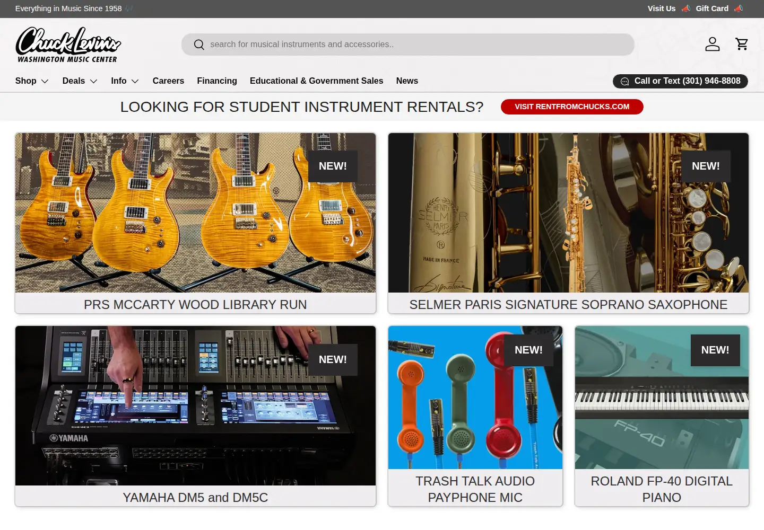Open the payphone mic product image
The width and height of the screenshot is (764, 530).
pyautogui.click(x=475, y=397)
